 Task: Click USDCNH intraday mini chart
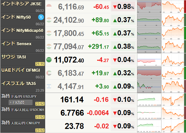coord(149,113)
